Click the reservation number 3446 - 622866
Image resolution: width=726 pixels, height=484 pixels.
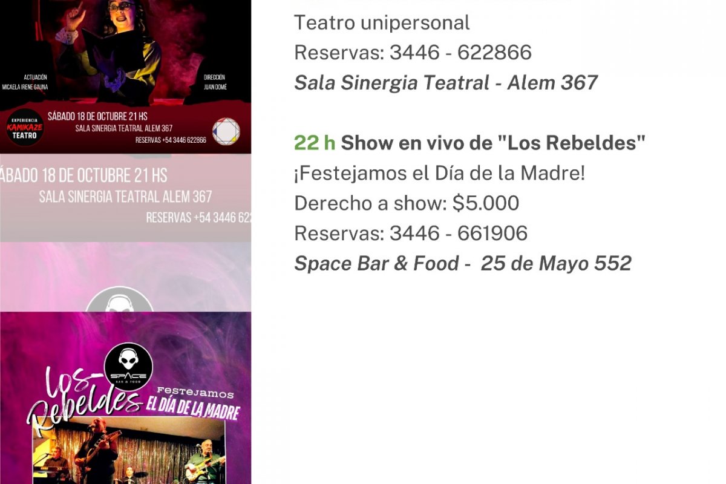pyautogui.click(x=460, y=53)
